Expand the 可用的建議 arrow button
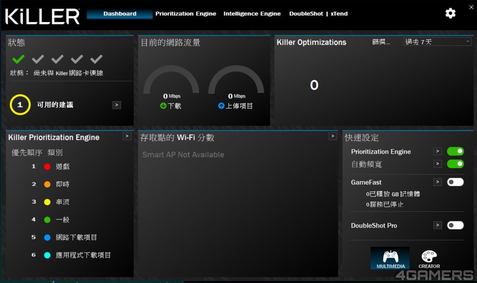Viewport: 477px width, 283px height. 117,105
